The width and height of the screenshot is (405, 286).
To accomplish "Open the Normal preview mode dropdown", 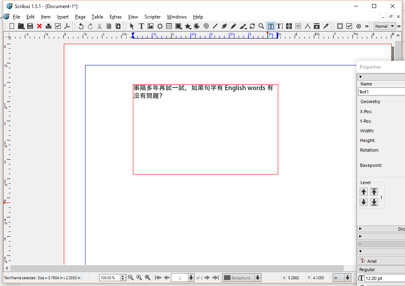I will click(x=384, y=26).
